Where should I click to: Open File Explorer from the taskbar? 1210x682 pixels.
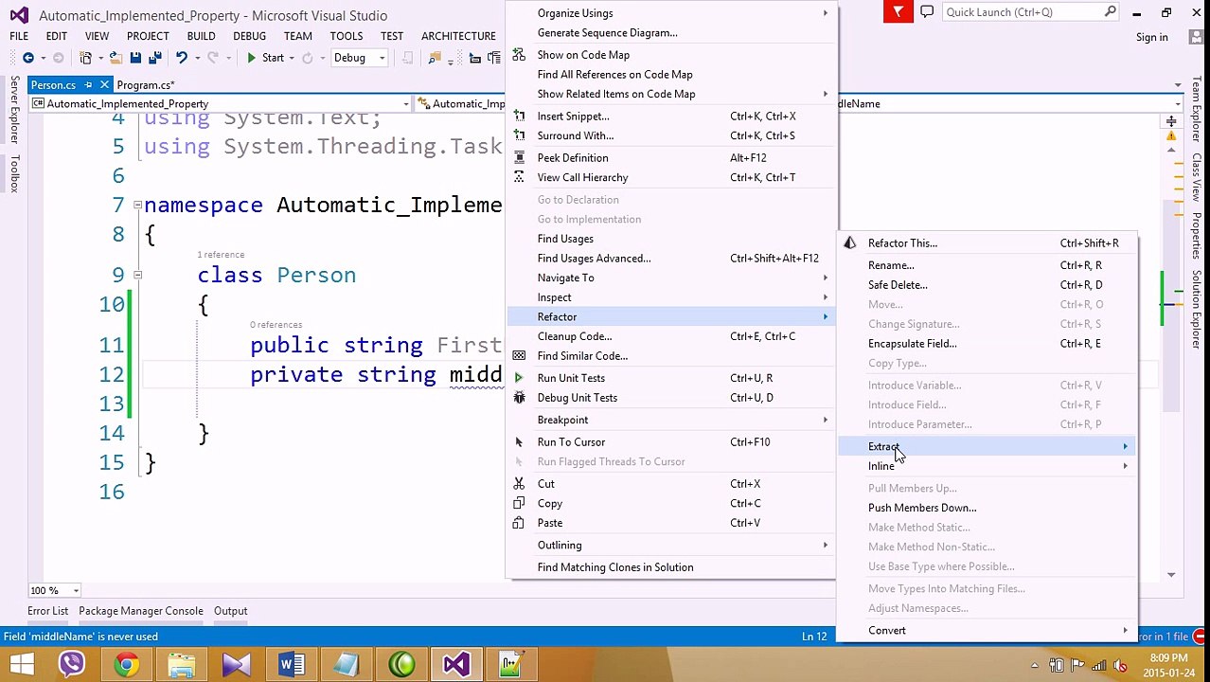coord(181,664)
